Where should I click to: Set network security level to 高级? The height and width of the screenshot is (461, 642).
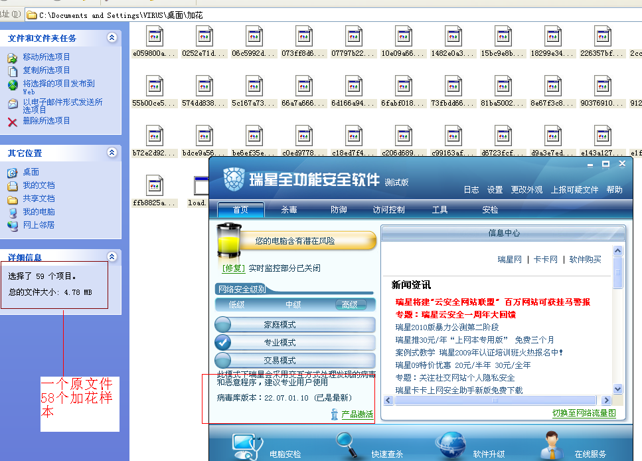pos(350,305)
